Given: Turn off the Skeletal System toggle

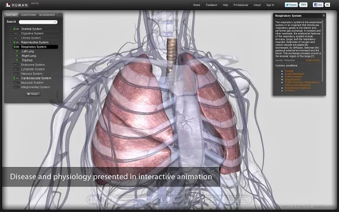Looking at the screenshot, I should (16, 29).
